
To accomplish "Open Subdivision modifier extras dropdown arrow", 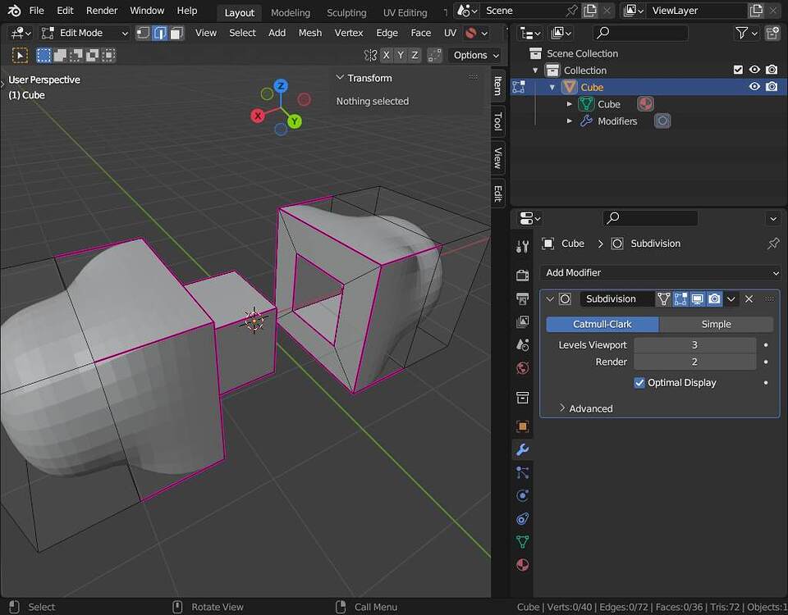I will pos(731,299).
